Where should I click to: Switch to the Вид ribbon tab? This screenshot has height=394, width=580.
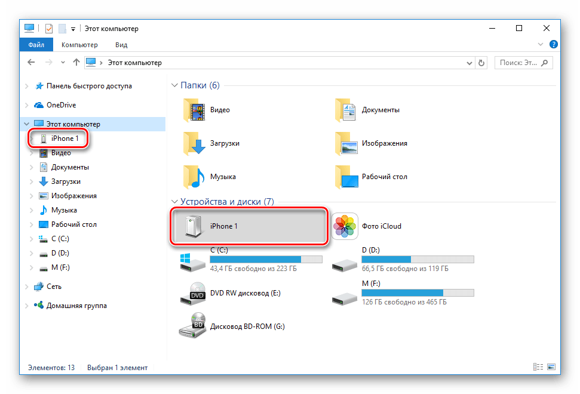point(121,45)
